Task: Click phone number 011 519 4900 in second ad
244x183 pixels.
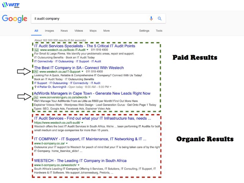Action: [x=94, y=72]
